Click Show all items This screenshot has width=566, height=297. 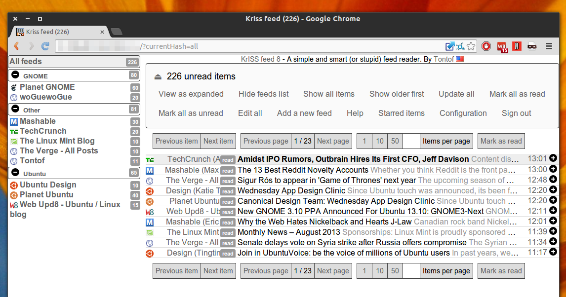click(329, 94)
